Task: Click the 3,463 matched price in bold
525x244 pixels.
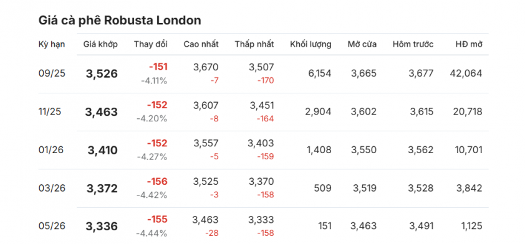Action: click(102, 112)
